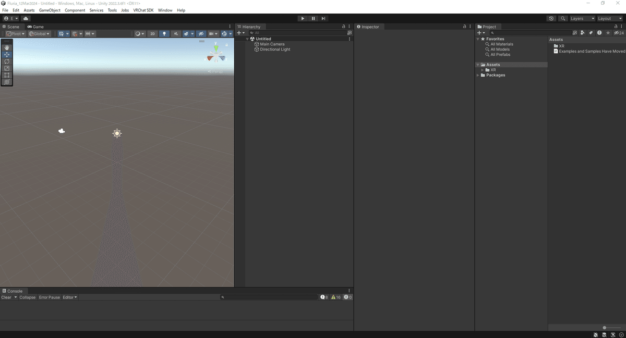
Task: Open the snap increment settings dropdown
Action: (90, 34)
